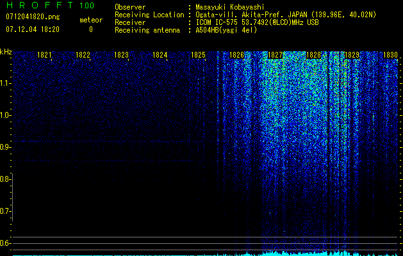Click the version number 1.0.0

tap(86, 5)
